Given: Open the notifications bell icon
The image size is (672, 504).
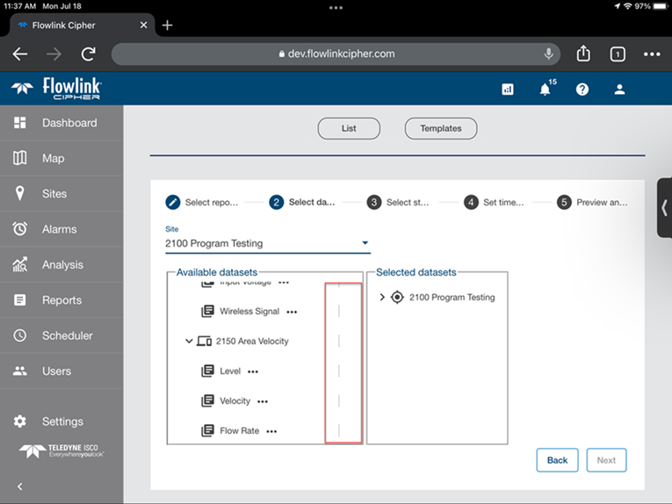Looking at the screenshot, I should pos(546,90).
